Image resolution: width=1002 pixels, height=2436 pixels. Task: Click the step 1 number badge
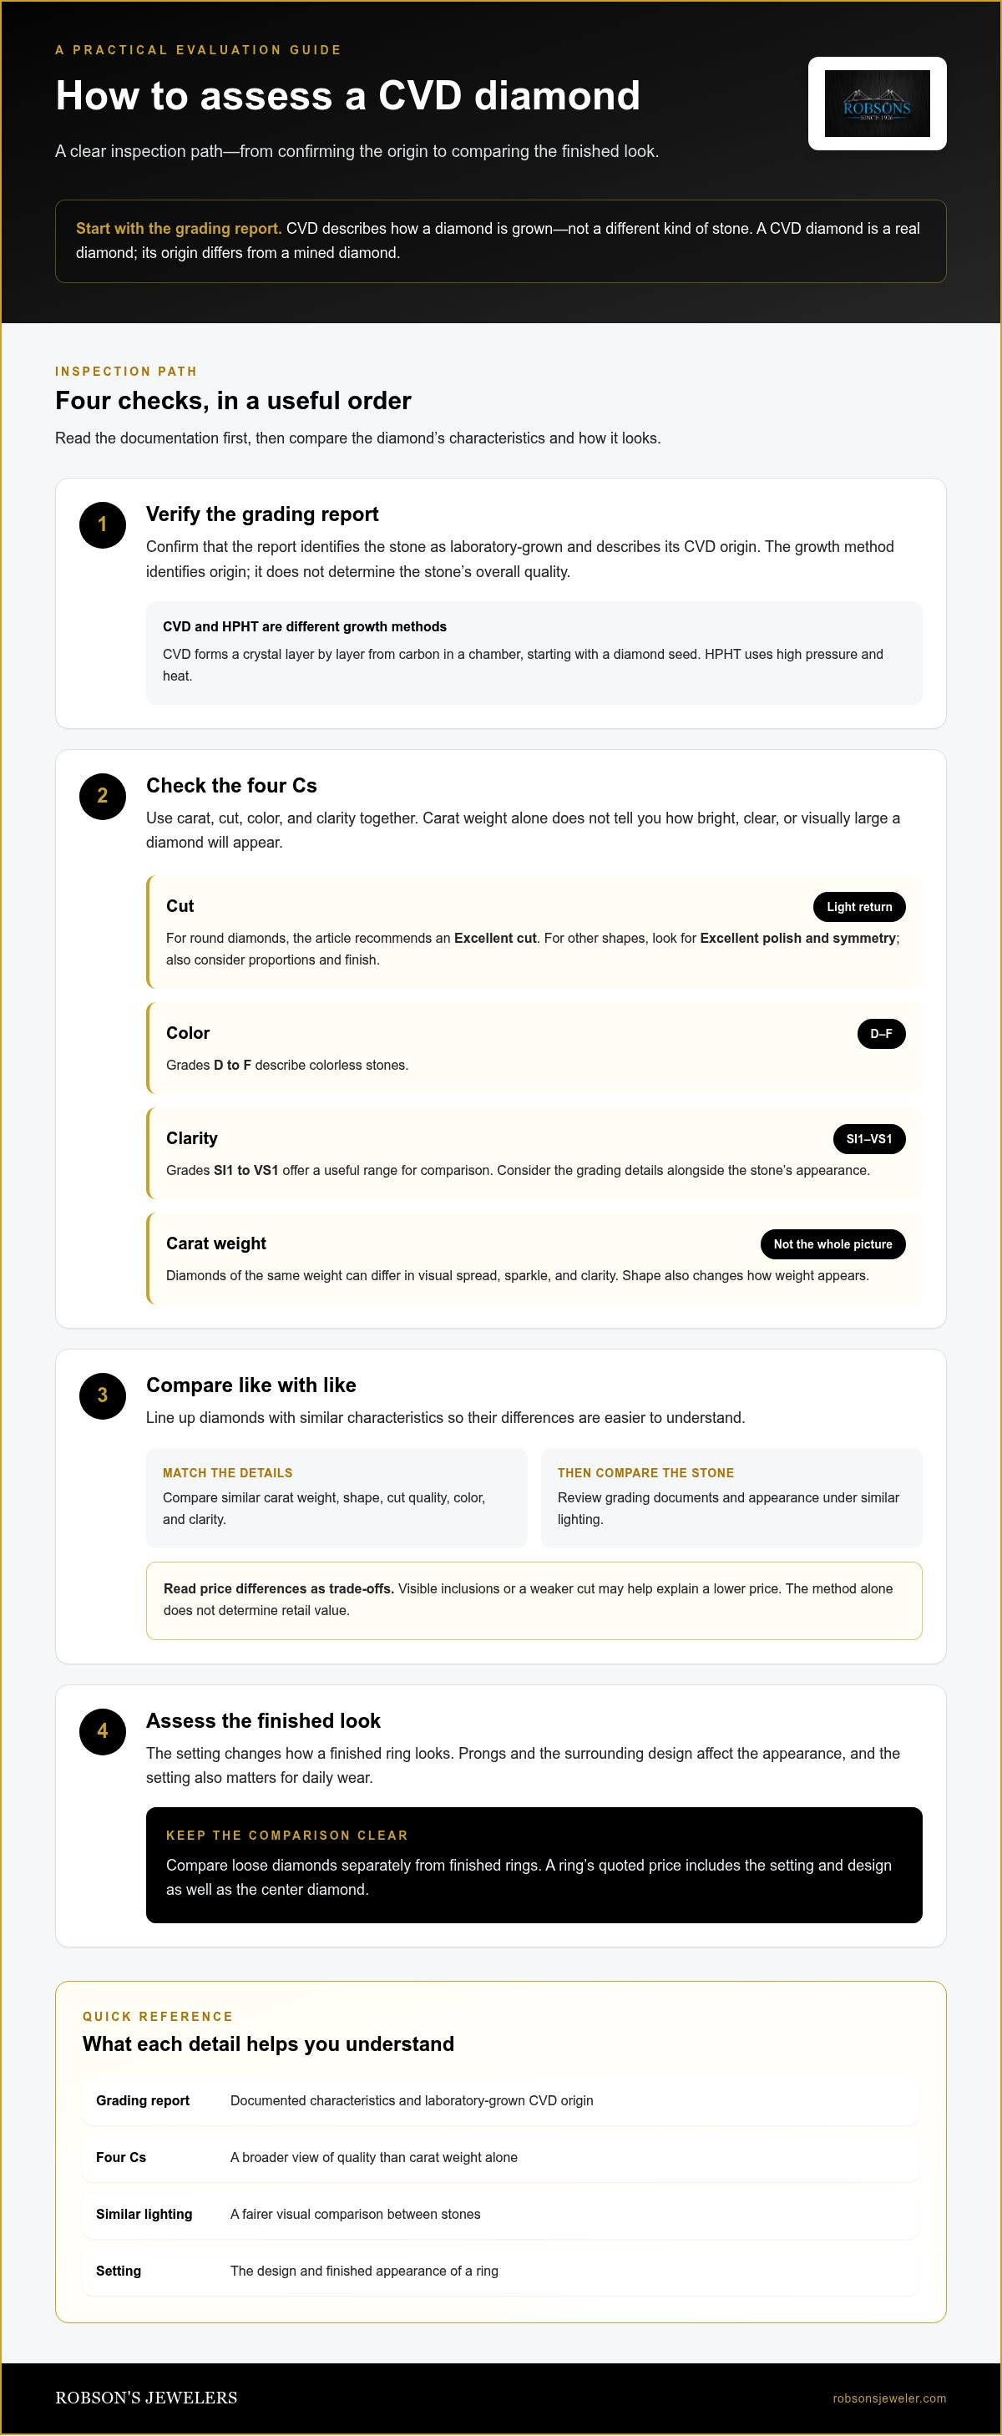(x=102, y=524)
